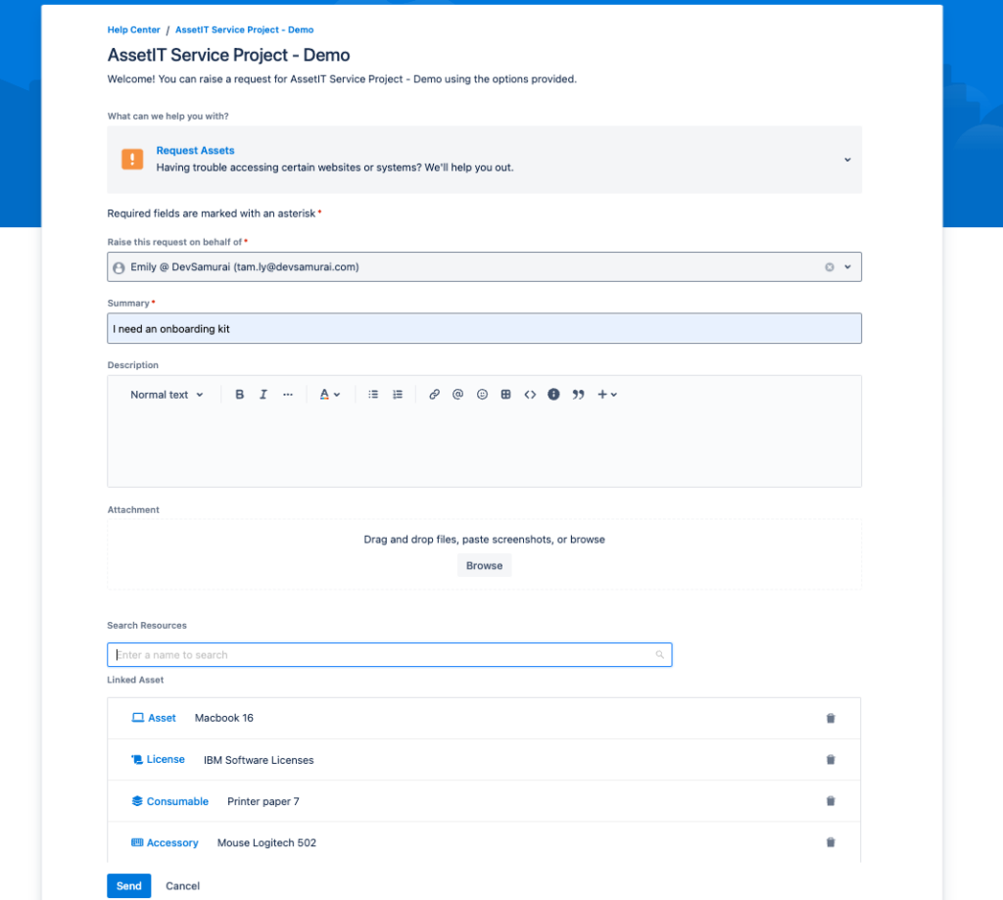Viewport: 1003px width, 900px height.
Task: Open the Normal text style dropdown
Action: [x=167, y=395]
